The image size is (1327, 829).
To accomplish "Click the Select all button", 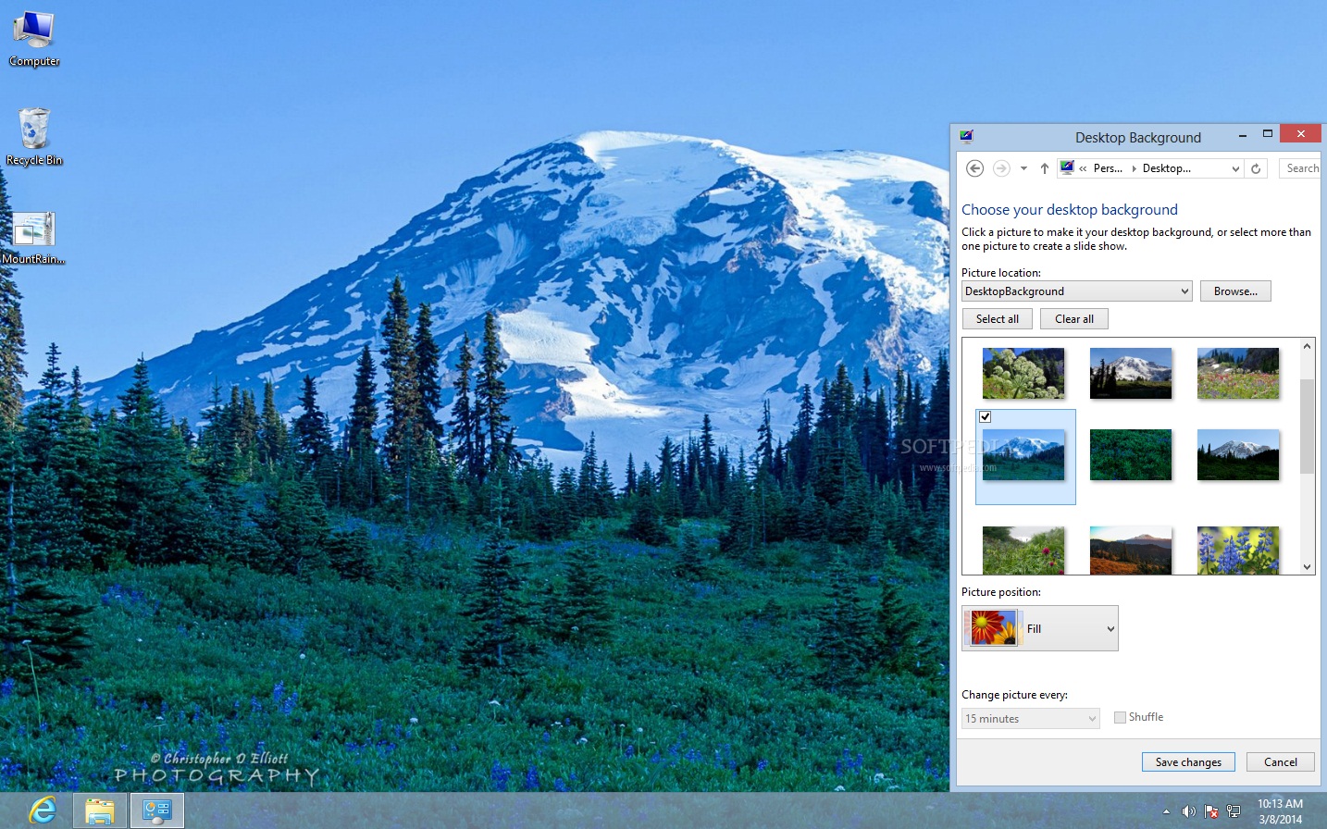I will click(x=998, y=319).
